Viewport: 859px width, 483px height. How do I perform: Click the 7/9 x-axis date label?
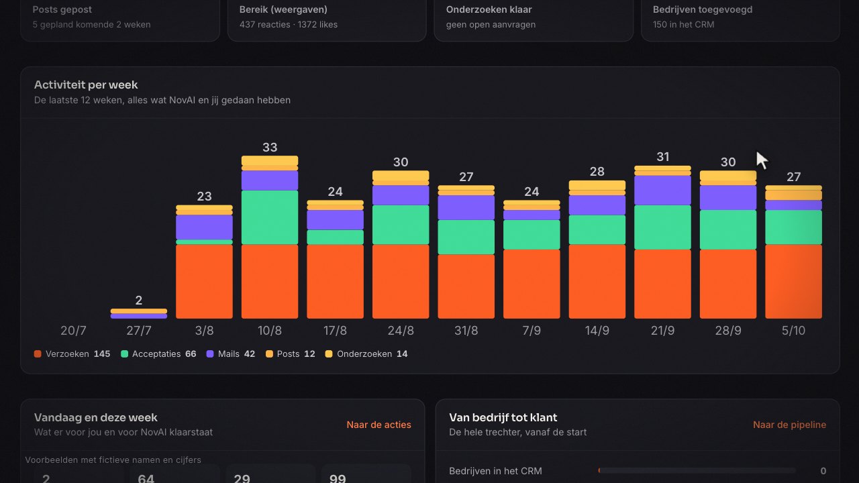click(x=532, y=331)
